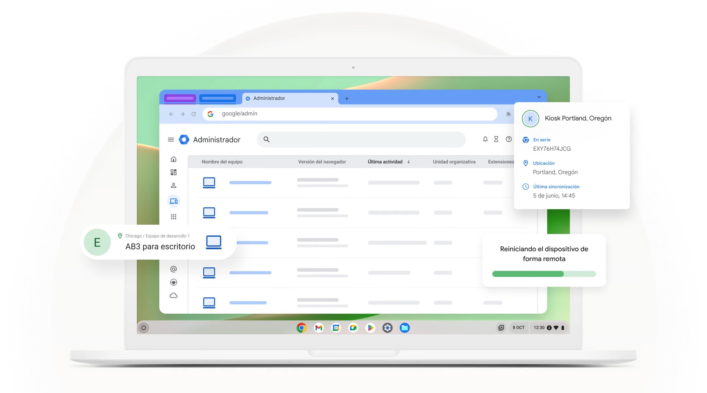The width and height of the screenshot is (707, 393).
Task: Open the Dashboard icon in sidebar
Action: tap(173, 172)
